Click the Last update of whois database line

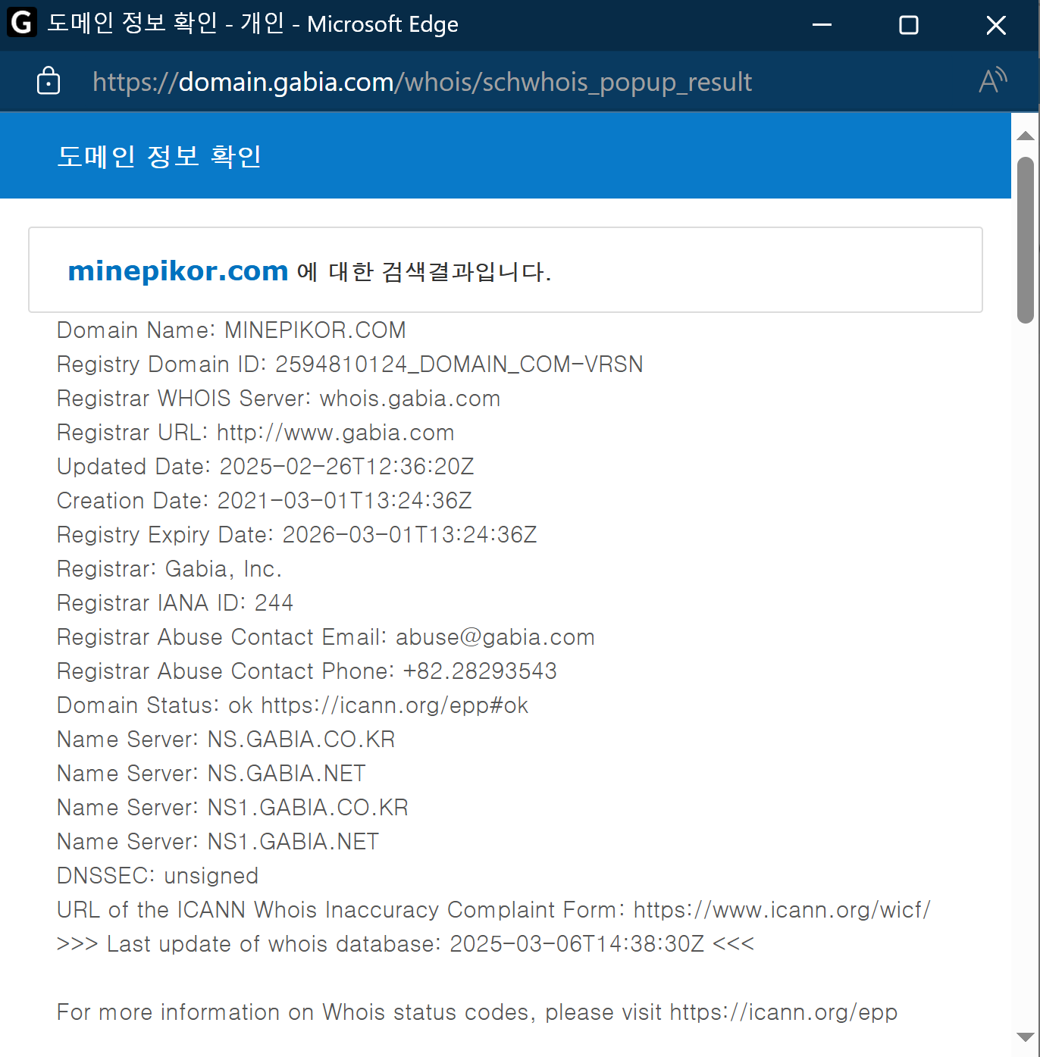click(406, 944)
